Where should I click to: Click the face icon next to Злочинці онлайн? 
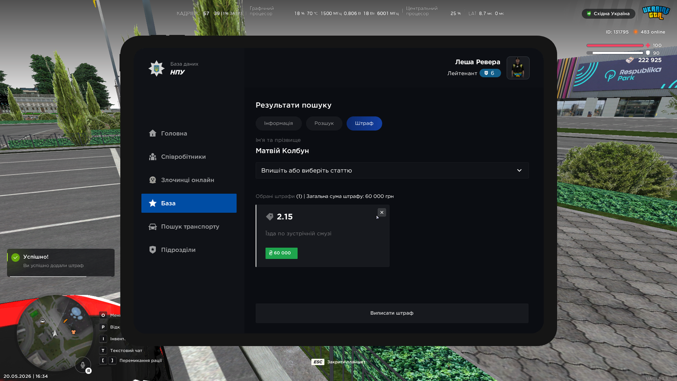tap(153, 180)
